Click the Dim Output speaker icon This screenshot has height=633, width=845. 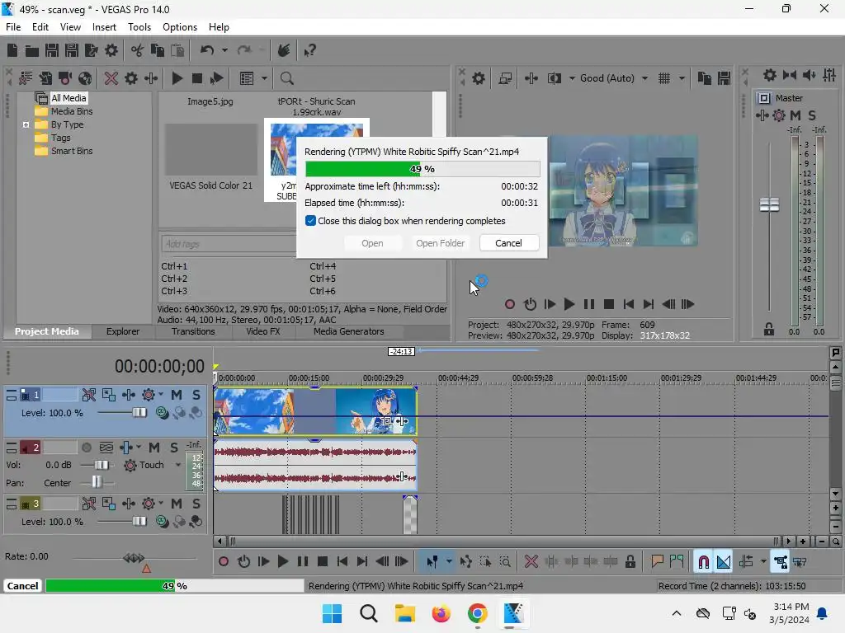point(809,75)
